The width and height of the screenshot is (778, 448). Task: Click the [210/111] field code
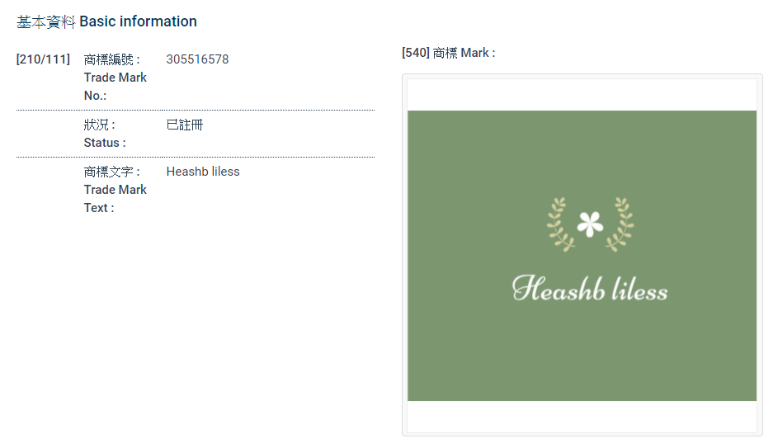click(43, 59)
